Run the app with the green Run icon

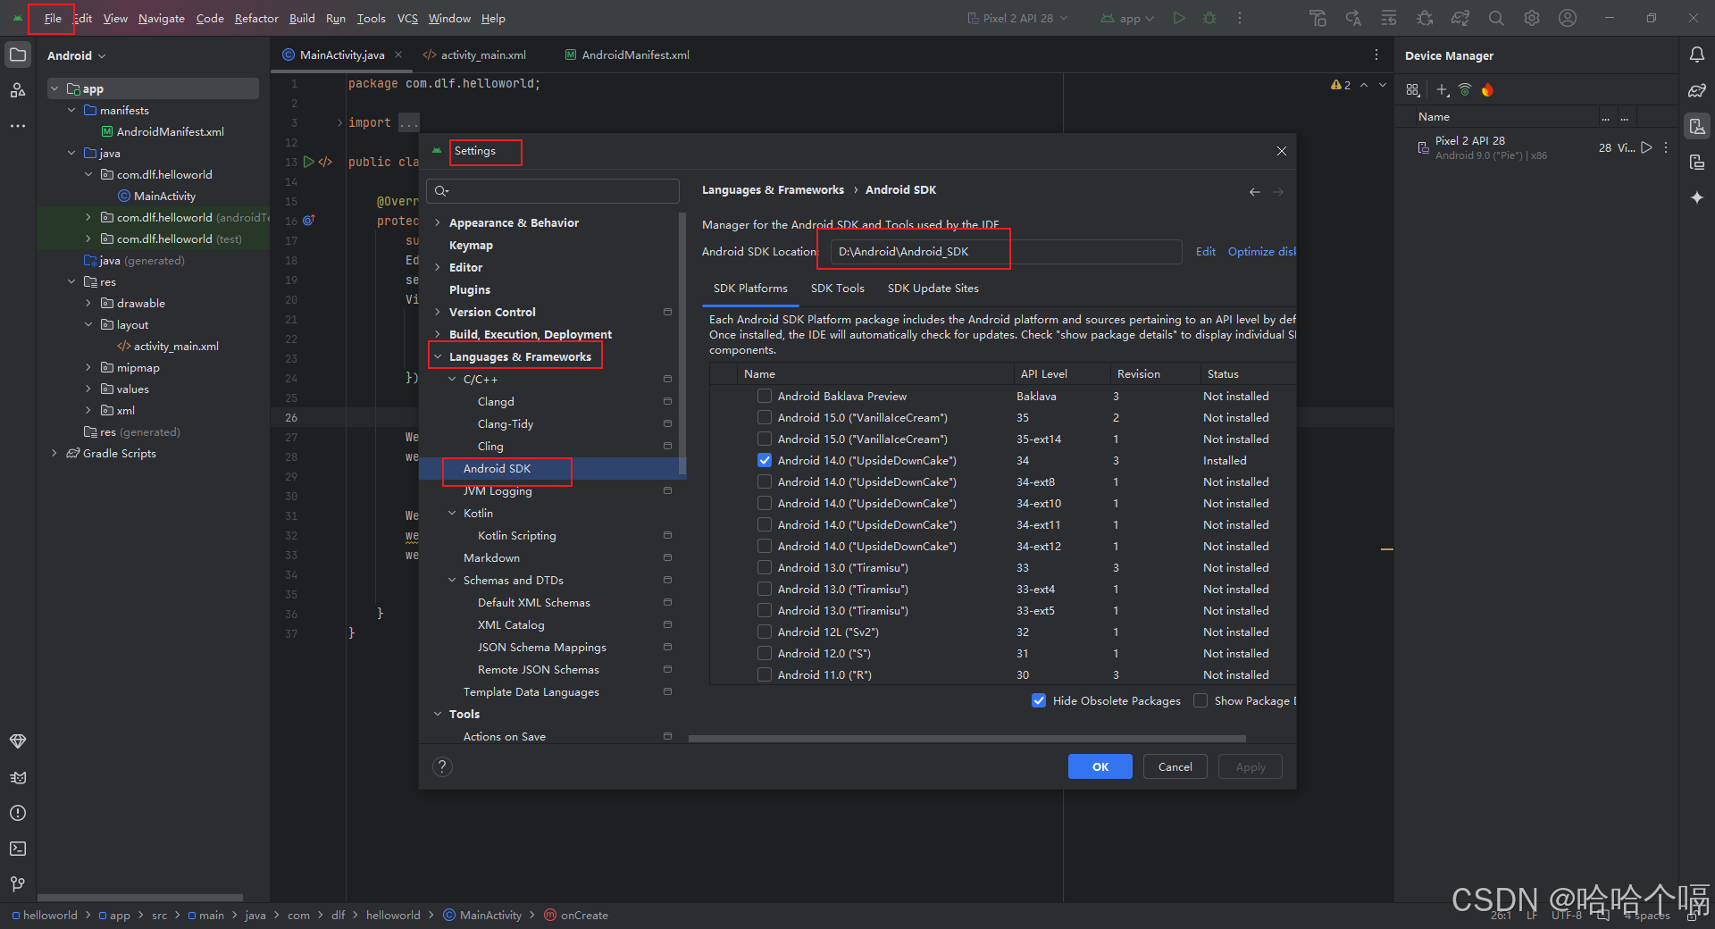1179,18
